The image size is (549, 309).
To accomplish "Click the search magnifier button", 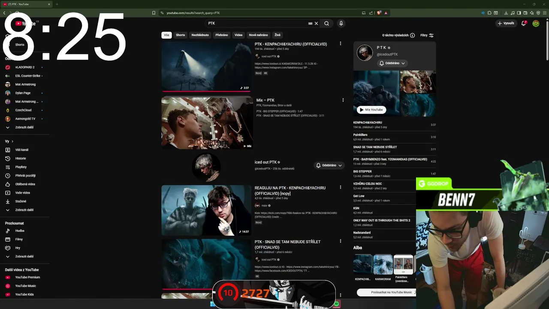I will (x=326, y=24).
